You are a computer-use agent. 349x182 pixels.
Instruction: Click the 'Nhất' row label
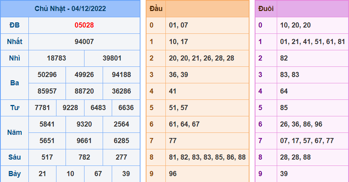[15, 41]
